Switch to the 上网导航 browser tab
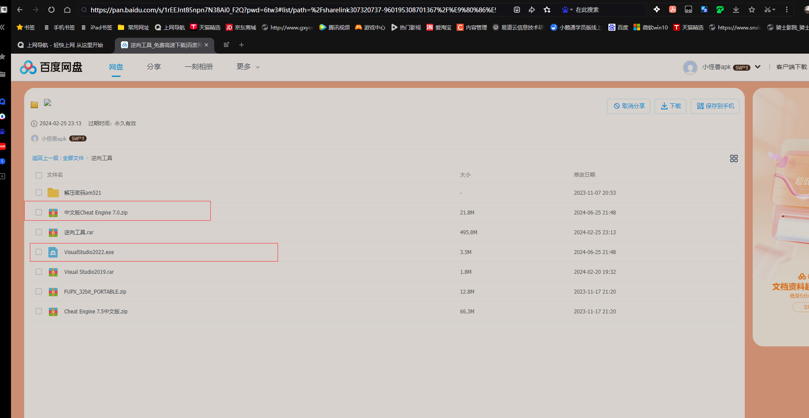This screenshot has height=418, width=809. [x=61, y=45]
